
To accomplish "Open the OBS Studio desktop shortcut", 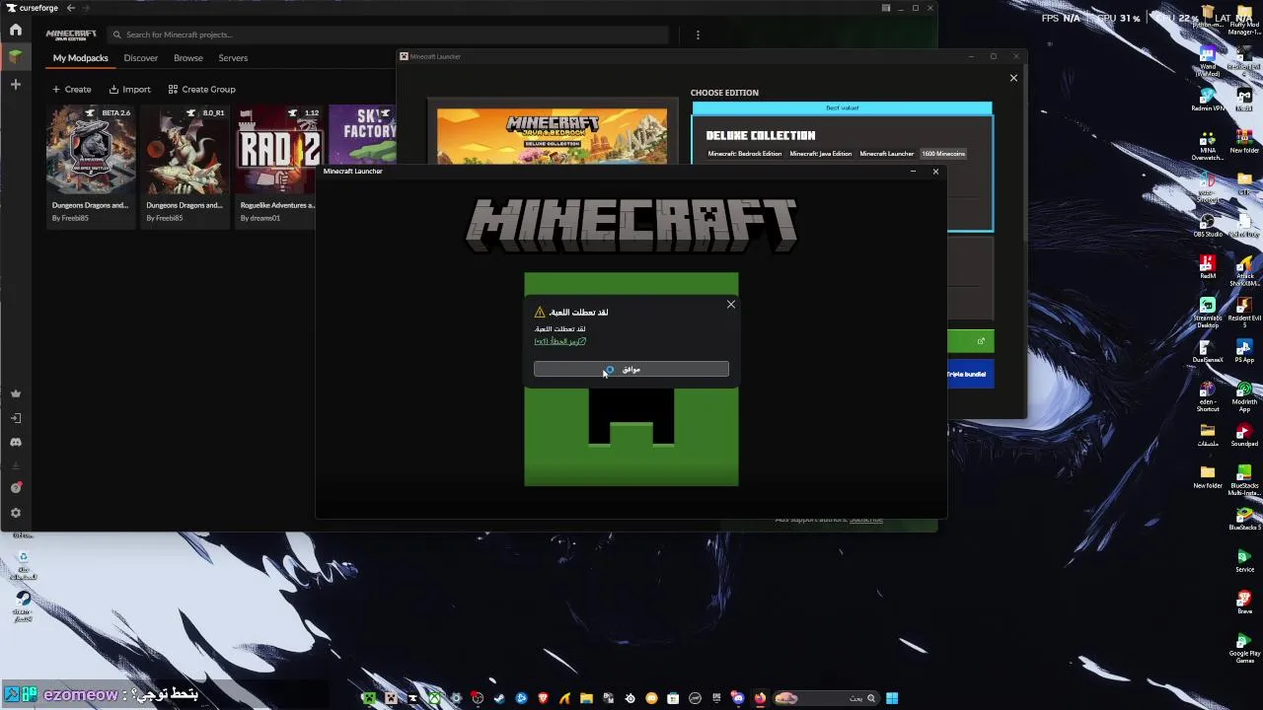I will 1208,225.
